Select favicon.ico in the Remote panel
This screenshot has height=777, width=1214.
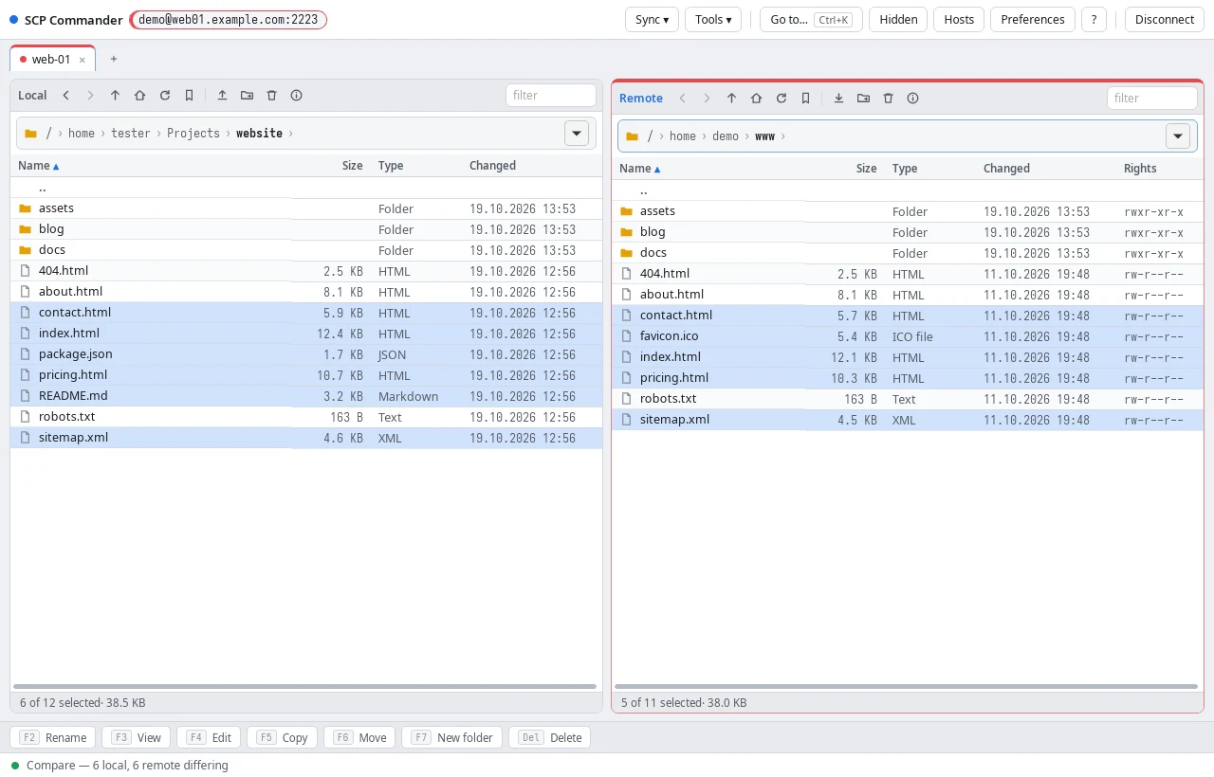point(908,336)
